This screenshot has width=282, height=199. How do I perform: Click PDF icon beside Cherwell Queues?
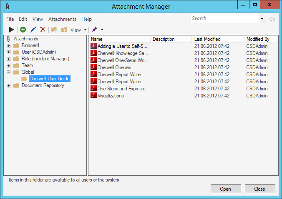93,67
